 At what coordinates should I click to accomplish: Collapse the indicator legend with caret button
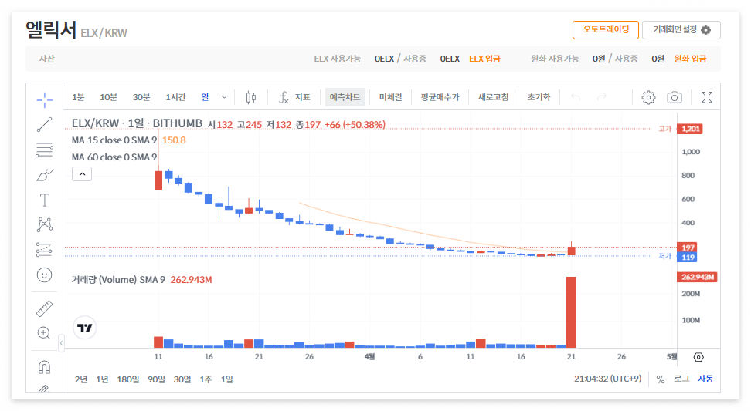point(82,174)
